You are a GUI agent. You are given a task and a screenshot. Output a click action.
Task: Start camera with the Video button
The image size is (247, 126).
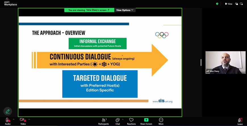pyautogui.click(x=23, y=120)
